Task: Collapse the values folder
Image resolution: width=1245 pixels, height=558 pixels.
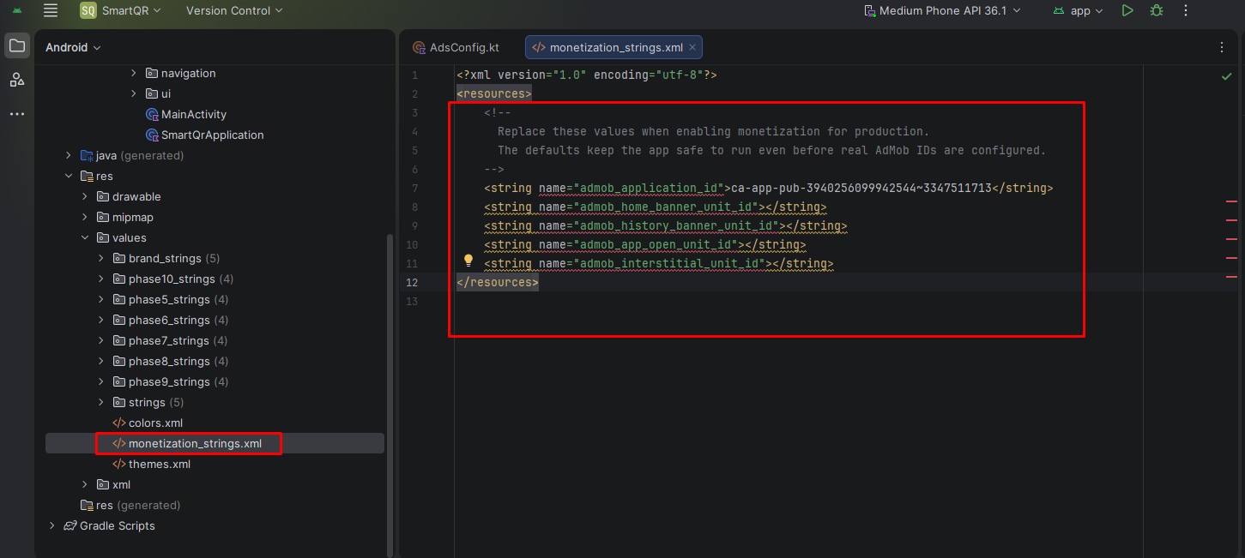Action: pos(85,237)
